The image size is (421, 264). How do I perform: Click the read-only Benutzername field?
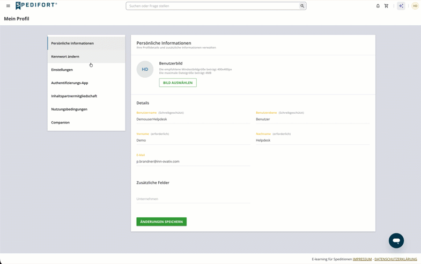tap(193, 119)
